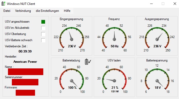Toggle the USV im Akkubetrieb box

click(x=43, y=28)
